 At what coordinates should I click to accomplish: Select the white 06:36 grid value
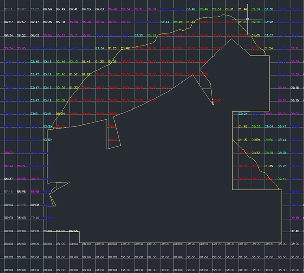[x=47, y=22]
